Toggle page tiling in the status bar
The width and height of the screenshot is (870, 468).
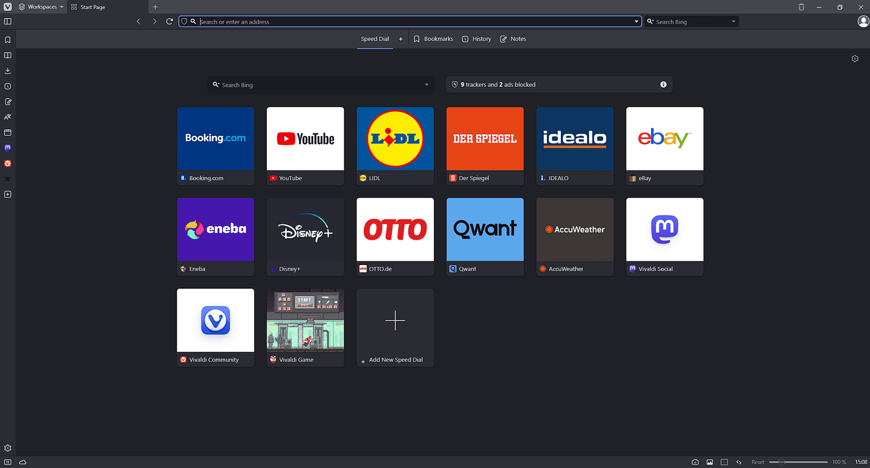(x=724, y=462)
